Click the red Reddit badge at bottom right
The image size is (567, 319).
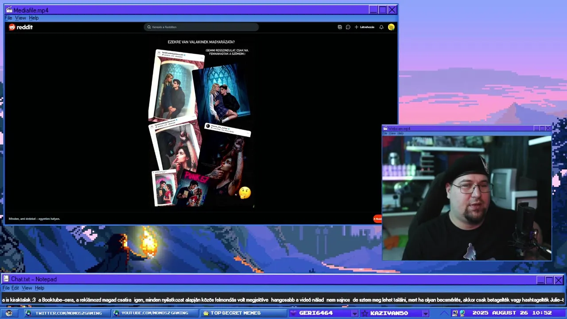[377, 219]
